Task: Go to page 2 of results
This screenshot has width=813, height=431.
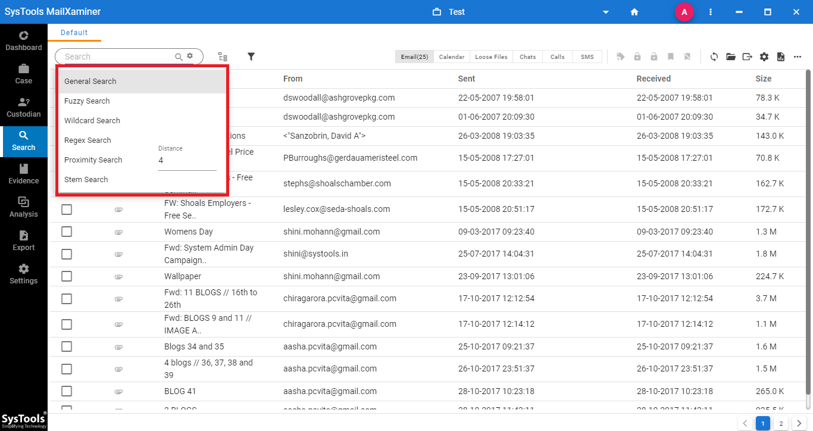Action: click(x=781, y=423)
